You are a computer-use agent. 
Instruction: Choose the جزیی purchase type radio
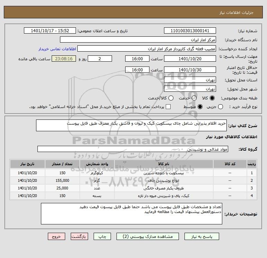(x=221, y=107)
